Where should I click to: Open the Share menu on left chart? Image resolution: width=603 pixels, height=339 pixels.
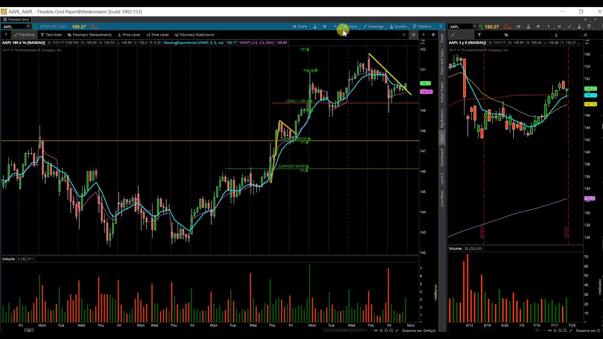point(300,26)
